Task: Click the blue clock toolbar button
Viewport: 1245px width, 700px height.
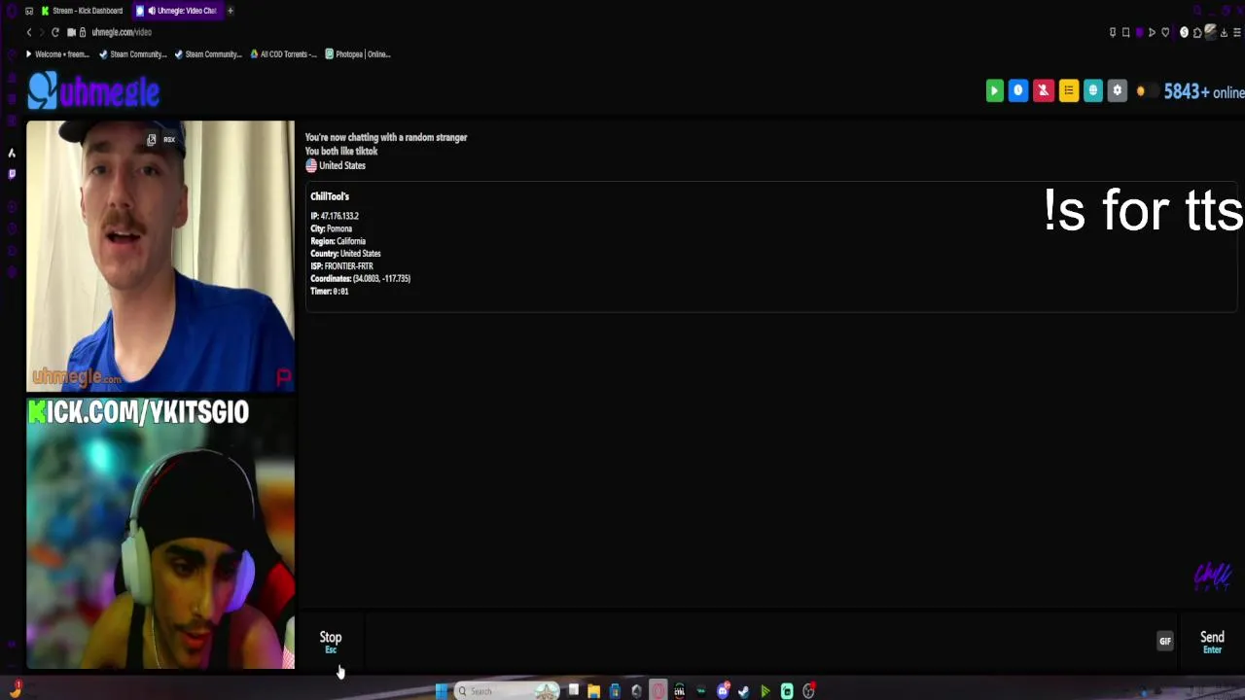Action: (x=1018, y=90)
